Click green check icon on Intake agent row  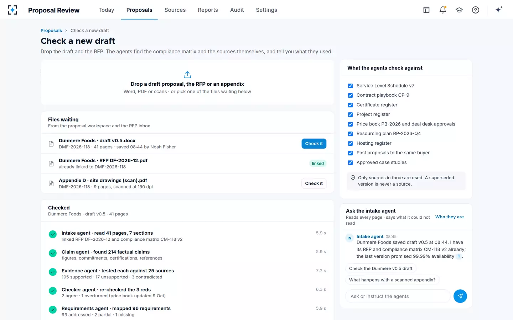pos(53,234)
